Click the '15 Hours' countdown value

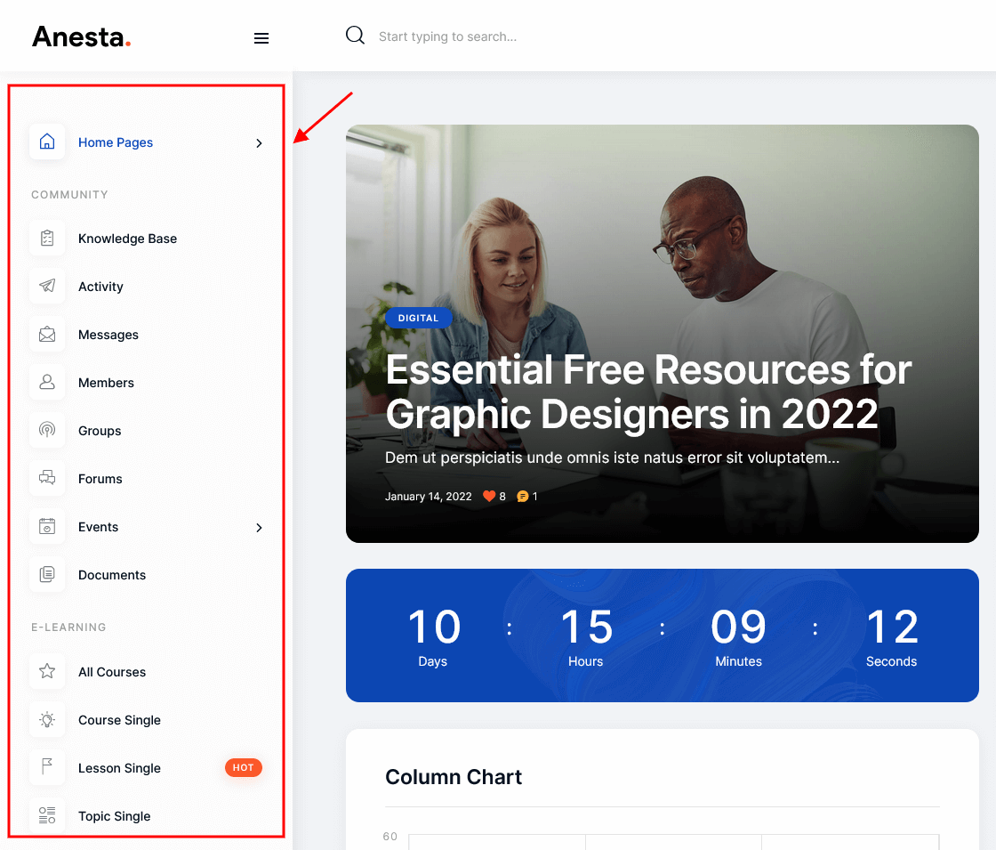586,636
